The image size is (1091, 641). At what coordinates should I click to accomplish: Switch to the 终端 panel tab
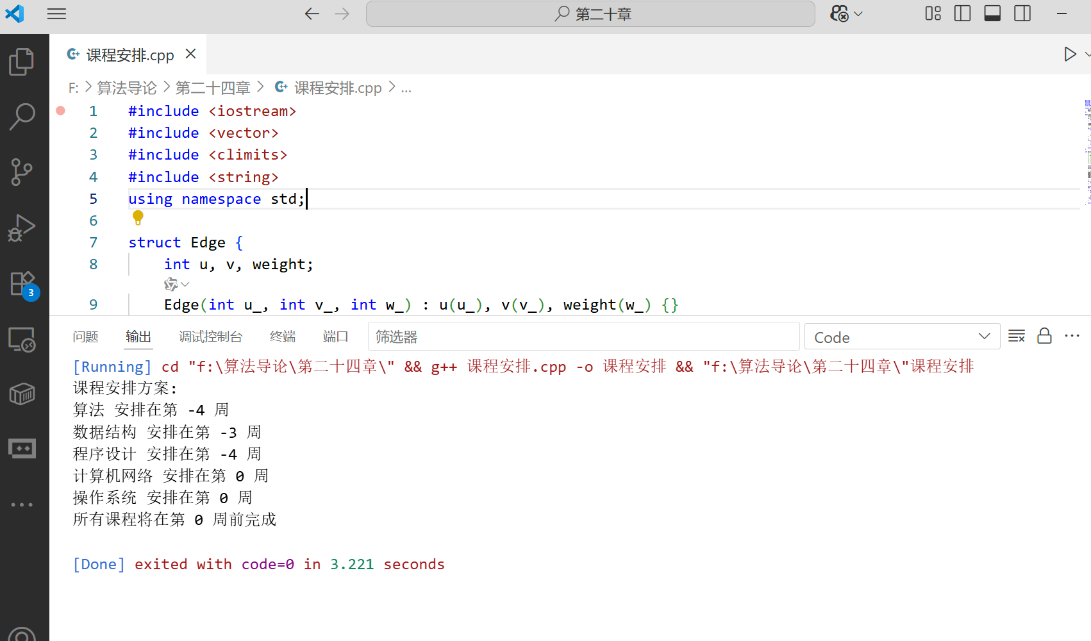(283, 337)
